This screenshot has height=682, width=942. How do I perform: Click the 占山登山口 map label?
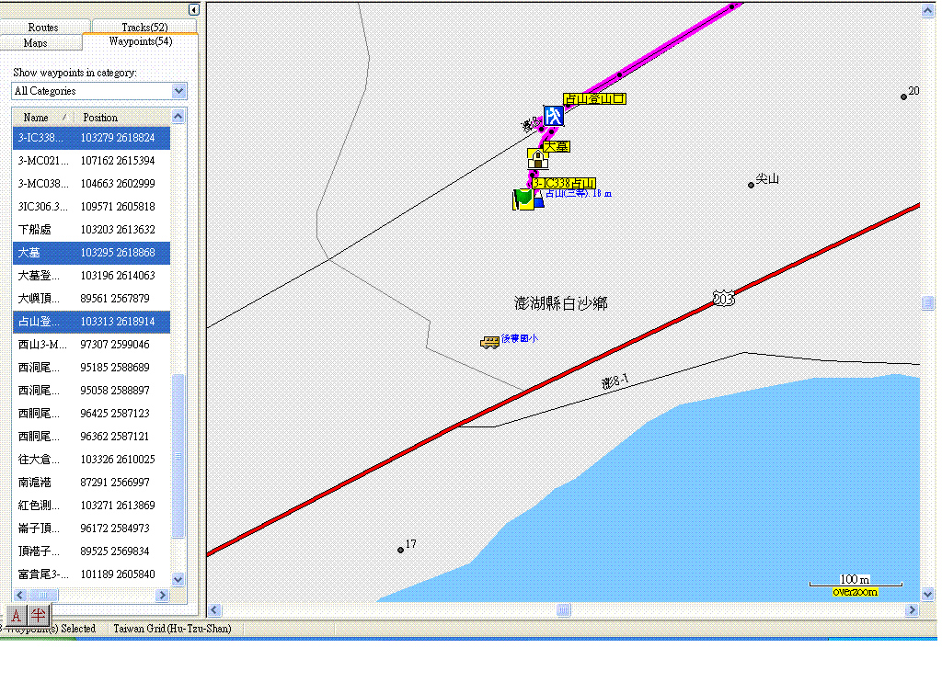pos(595,98)
